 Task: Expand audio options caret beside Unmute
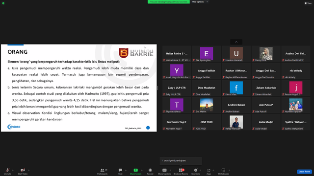[x=13, y=170]
